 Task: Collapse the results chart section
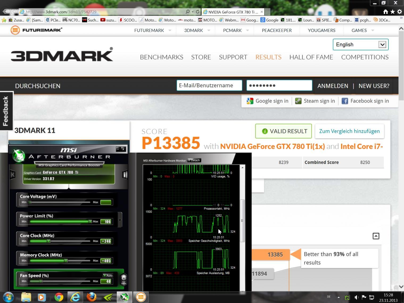point(376,236)
